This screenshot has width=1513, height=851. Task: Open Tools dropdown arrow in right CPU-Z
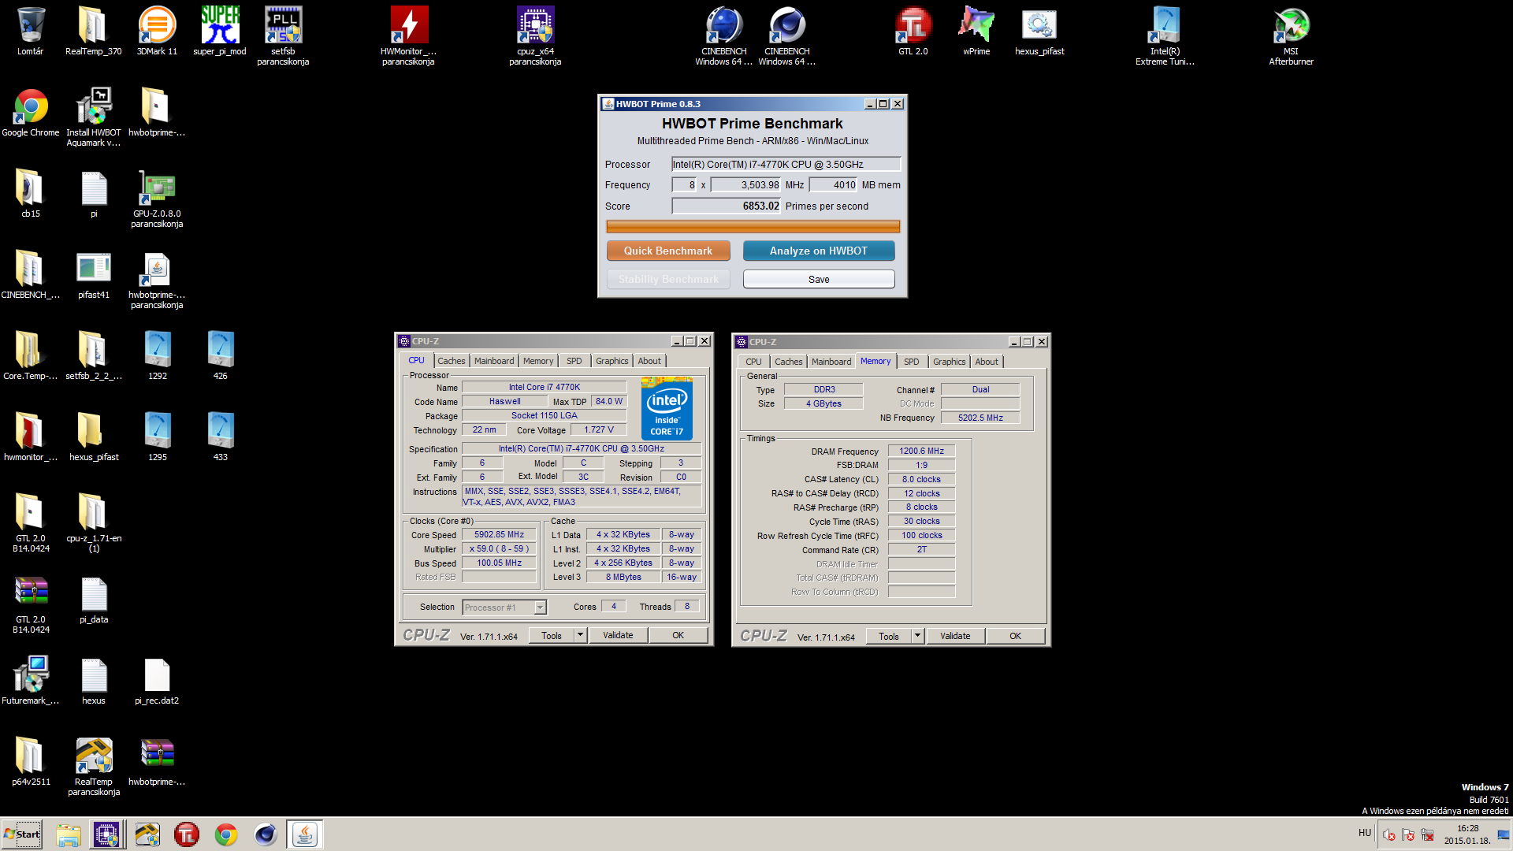(917, 636)
